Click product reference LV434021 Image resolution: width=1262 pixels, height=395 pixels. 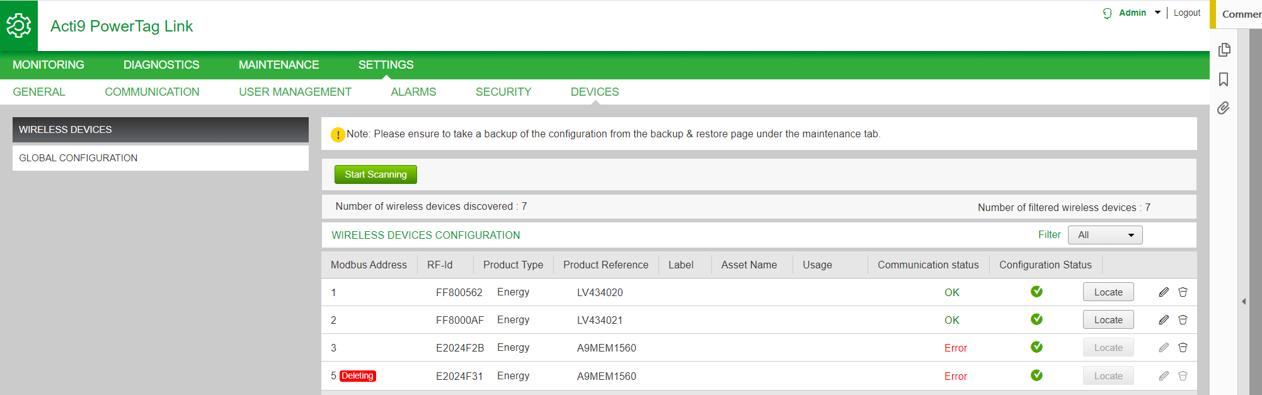click(600, 321)
